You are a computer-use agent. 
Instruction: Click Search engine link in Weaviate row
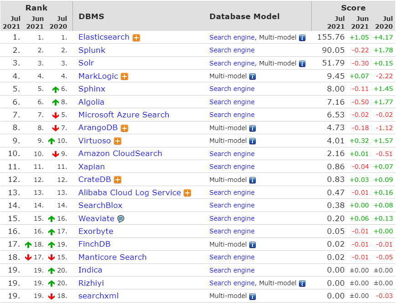tap(232, 218)
